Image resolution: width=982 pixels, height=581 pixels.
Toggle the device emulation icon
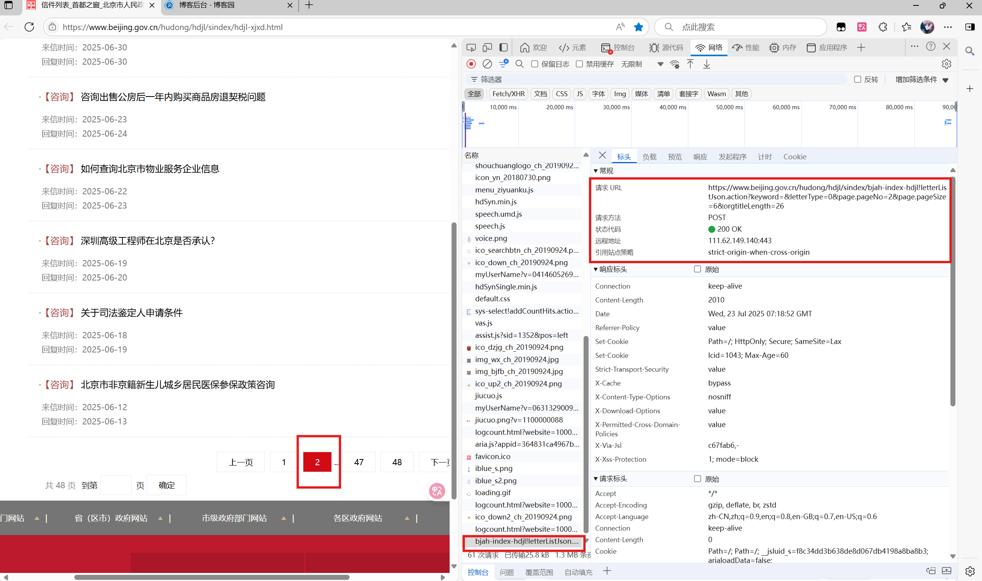487,47
